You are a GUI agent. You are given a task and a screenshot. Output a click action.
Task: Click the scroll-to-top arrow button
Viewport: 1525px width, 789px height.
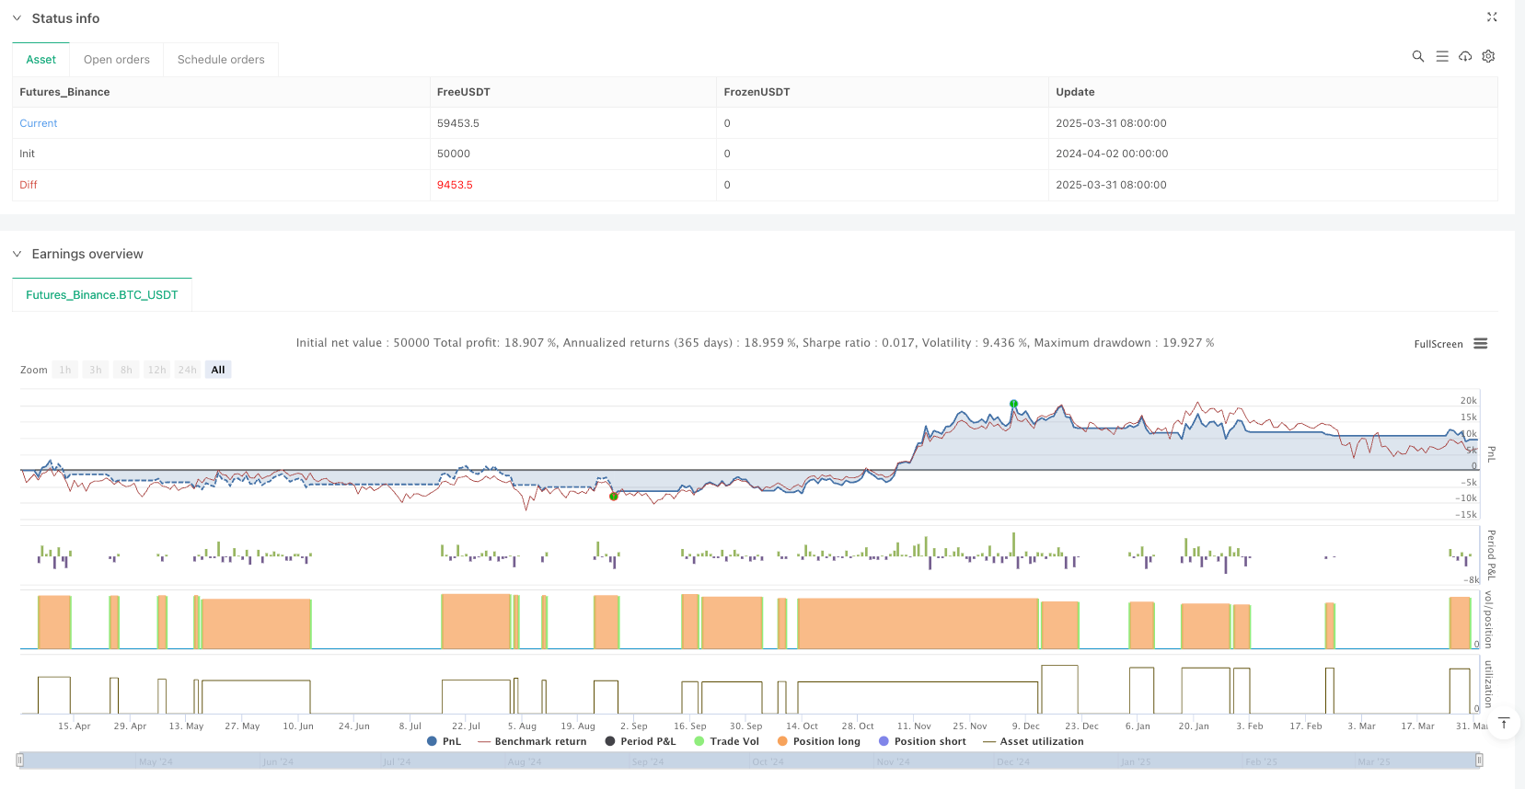[1504, 724]
